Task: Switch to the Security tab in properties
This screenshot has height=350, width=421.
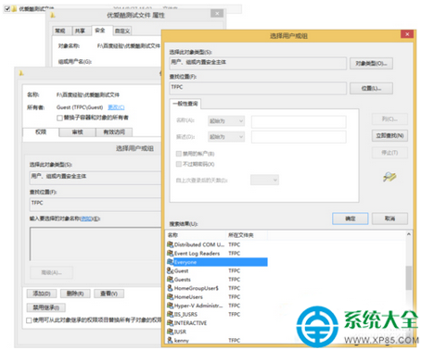Action: (100, 31)
